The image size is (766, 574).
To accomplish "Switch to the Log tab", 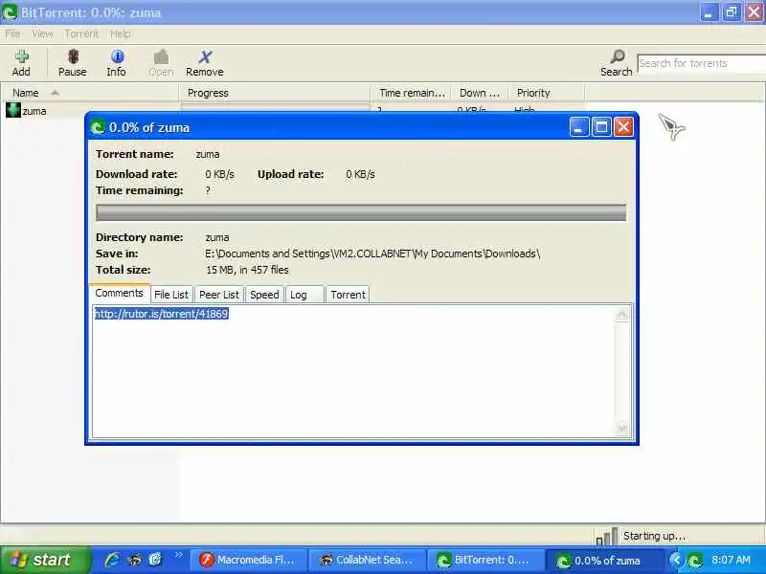I will tap(304, 295).
